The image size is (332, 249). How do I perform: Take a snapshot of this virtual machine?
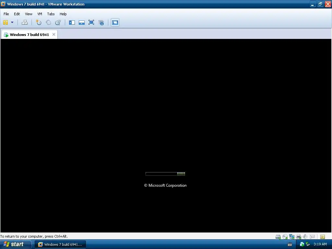pyautogui.click(x=39, y=22)
